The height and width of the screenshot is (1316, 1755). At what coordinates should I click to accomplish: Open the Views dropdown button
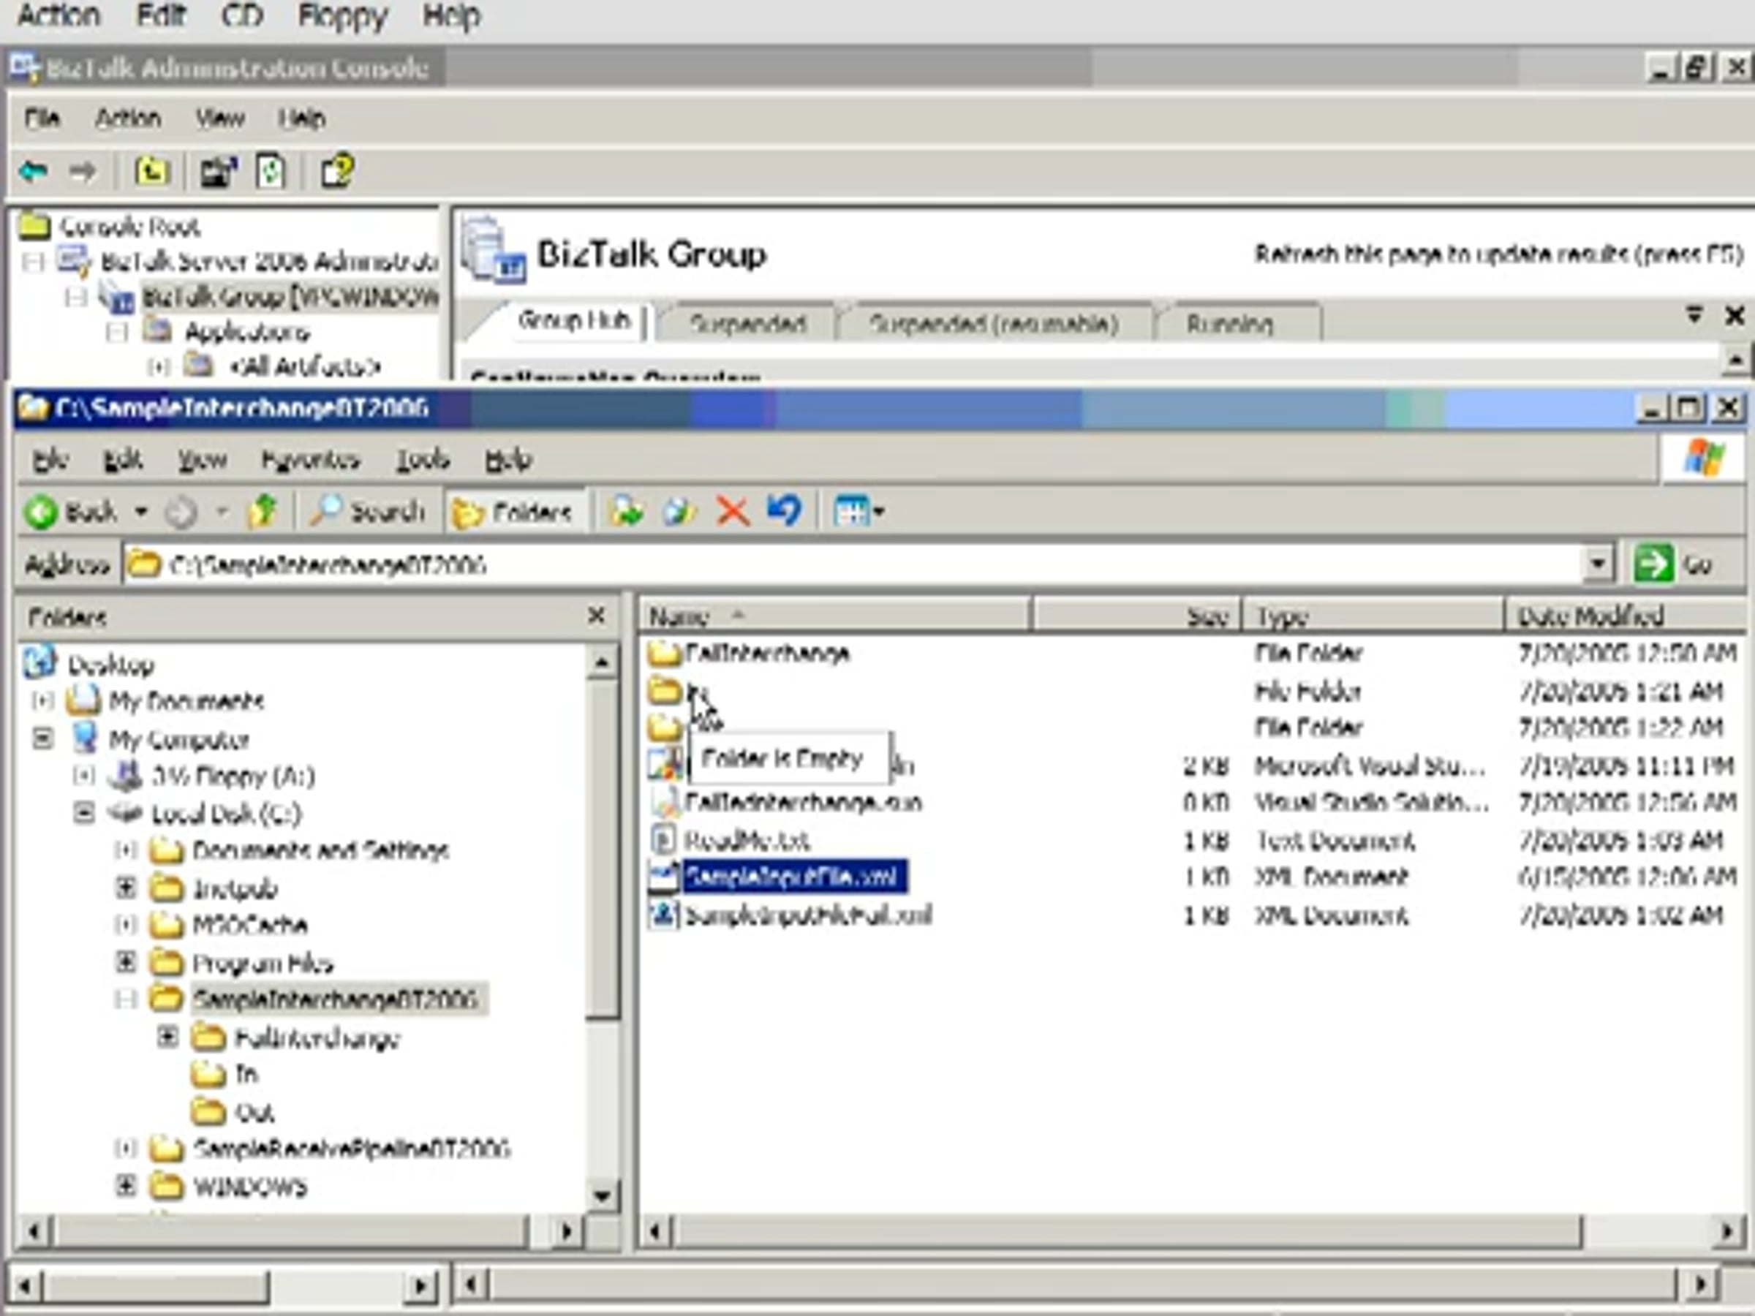[858, 512]
